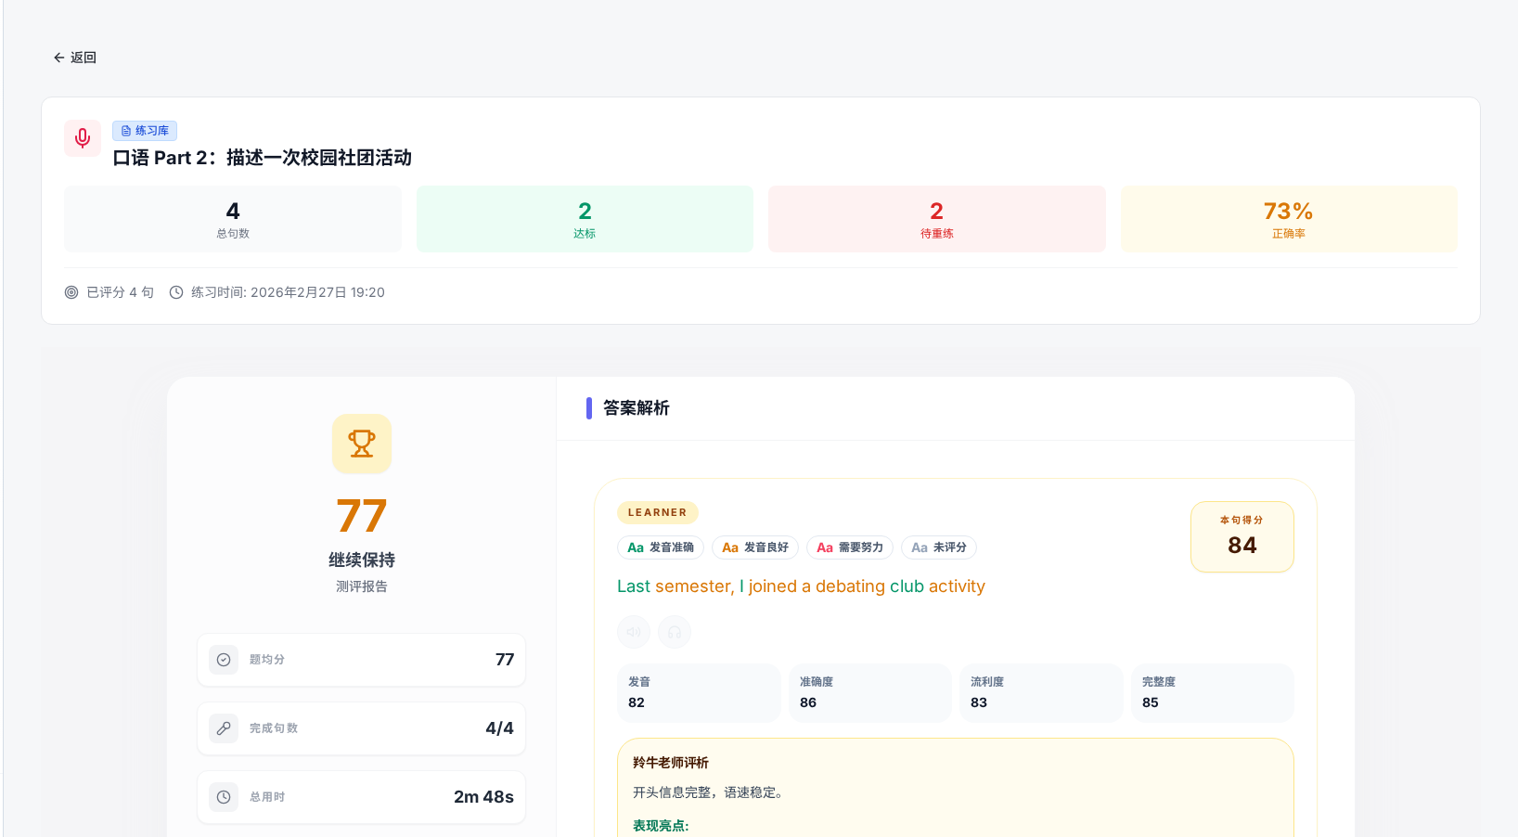
Task: Play recording with headphone icon
Action: pos(675,632)
